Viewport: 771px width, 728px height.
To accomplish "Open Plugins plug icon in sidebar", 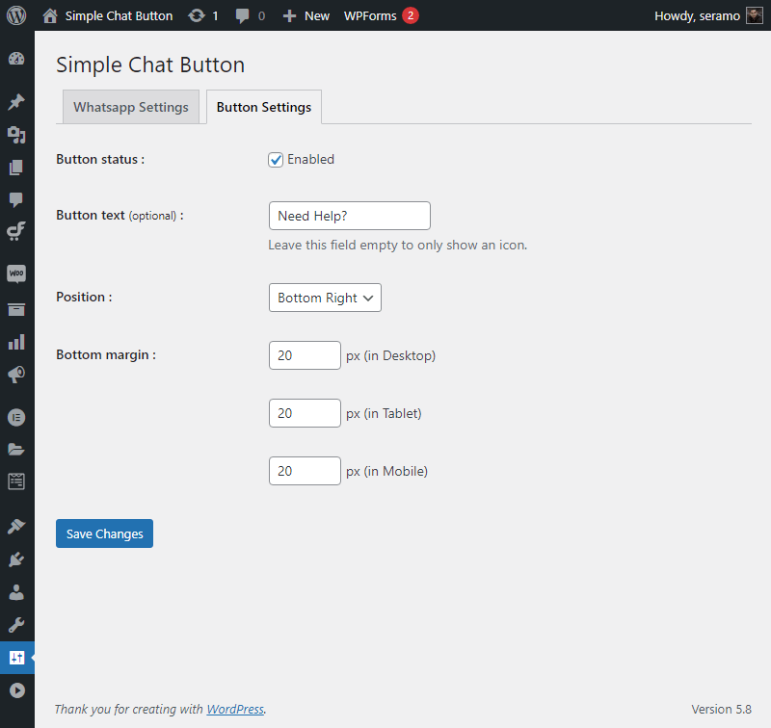I will [x=16, y=559].
